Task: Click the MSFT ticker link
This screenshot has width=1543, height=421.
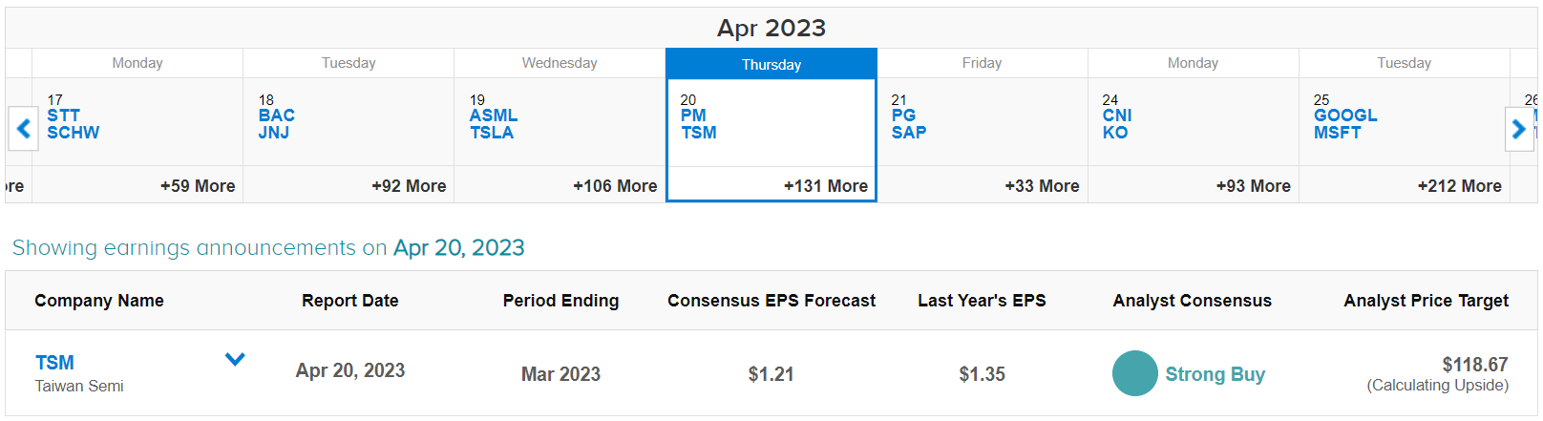Action: point(1337,133)
